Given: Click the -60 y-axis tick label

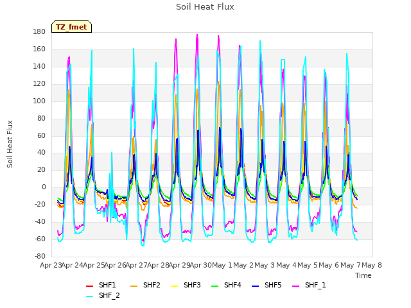Looking at the screenshot, I should [x=40, y=239].
